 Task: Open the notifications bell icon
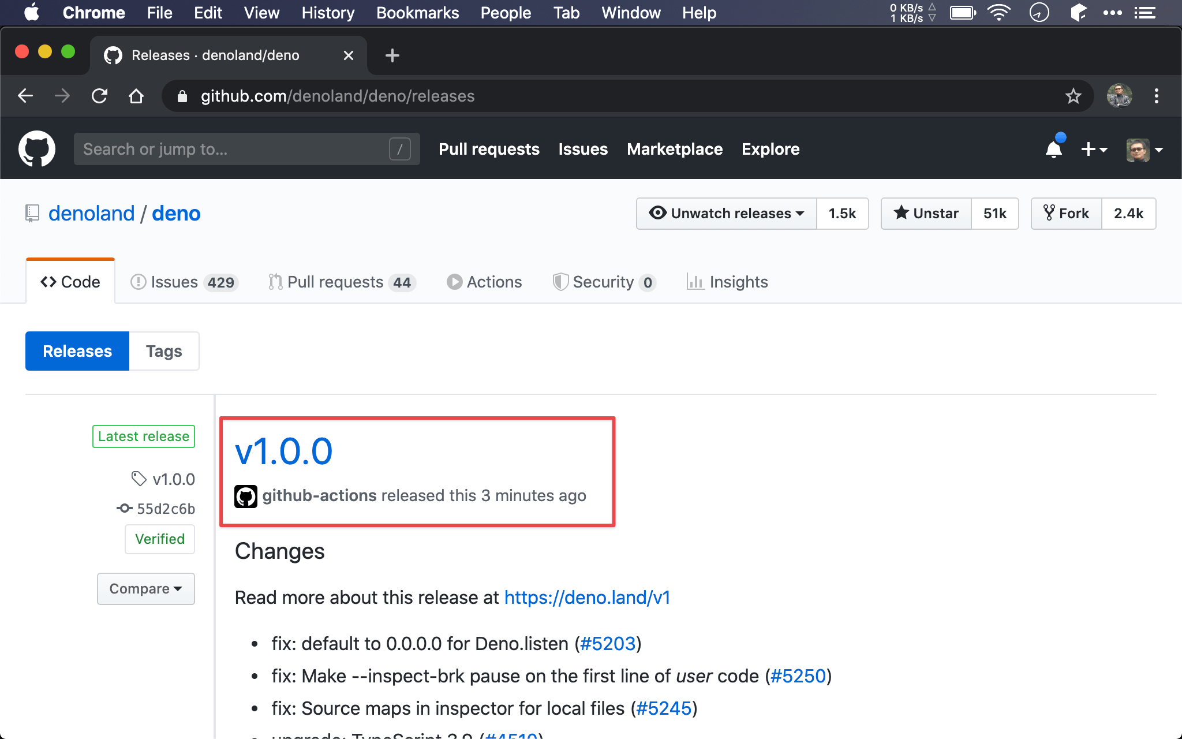(x=1054, y=149)
